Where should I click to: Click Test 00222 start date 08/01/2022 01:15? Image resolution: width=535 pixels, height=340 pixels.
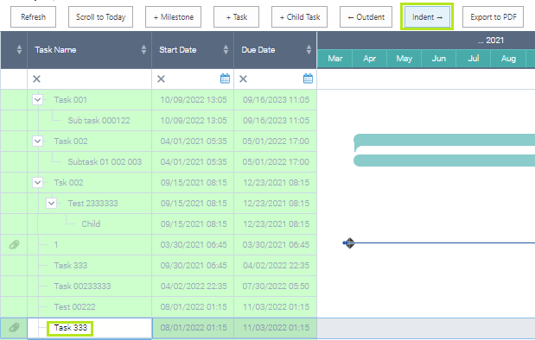point(194,307)
